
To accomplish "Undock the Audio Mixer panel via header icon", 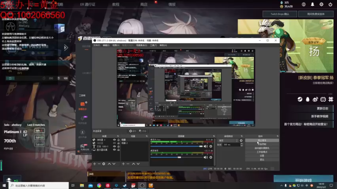I will 214,136.
